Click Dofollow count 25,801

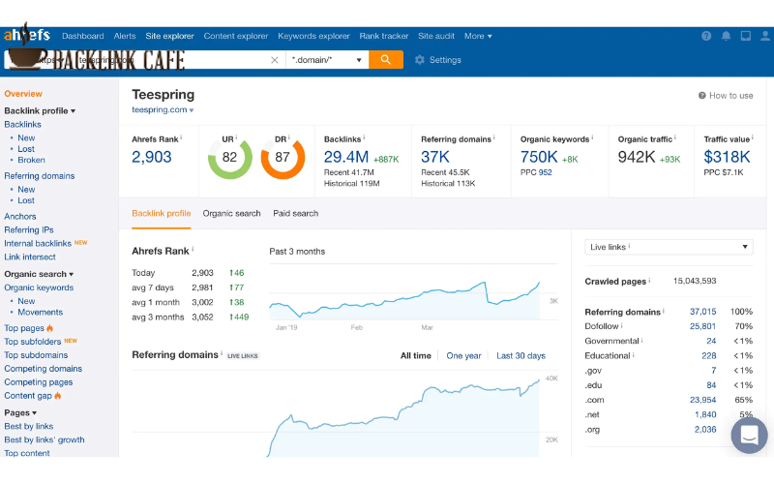point(703,326)
